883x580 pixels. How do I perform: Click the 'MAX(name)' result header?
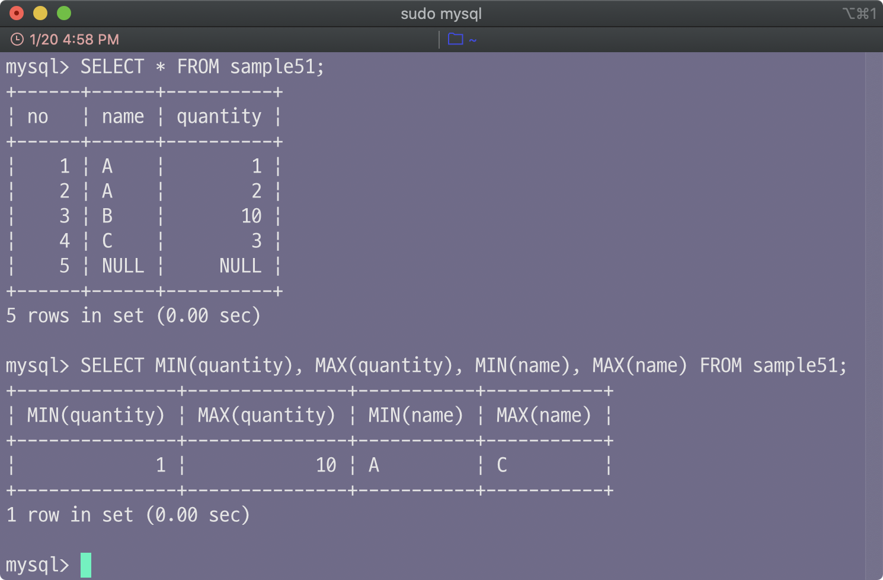[x=543, y=415]
